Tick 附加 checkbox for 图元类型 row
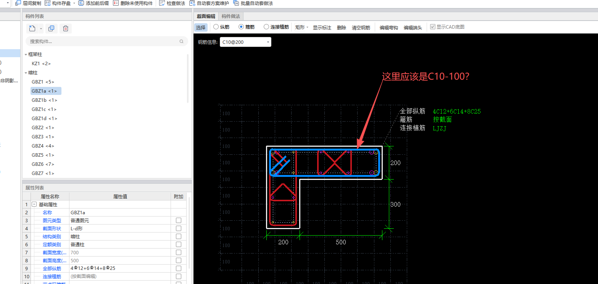This screenshot has height=284, width=598. [x=179, y=220]
